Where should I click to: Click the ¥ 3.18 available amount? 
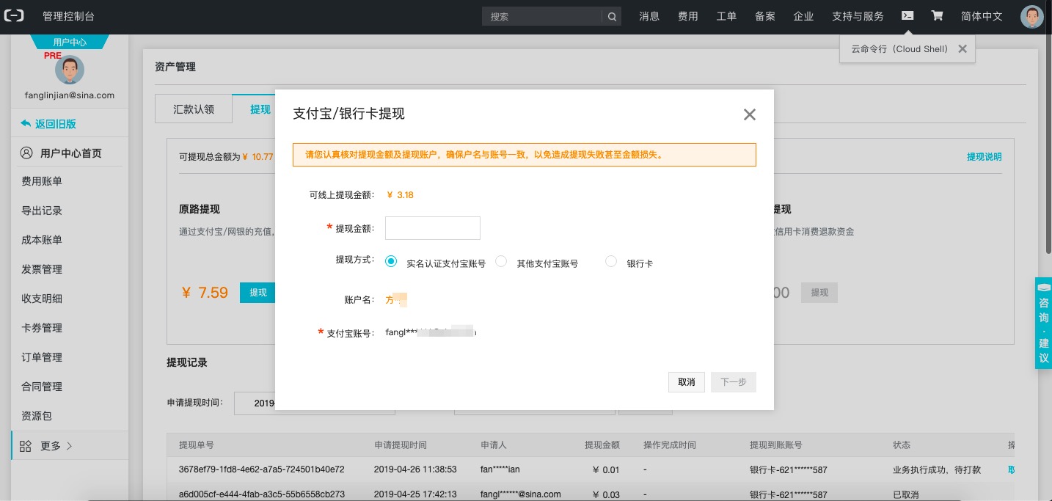(x=401, y=195)
